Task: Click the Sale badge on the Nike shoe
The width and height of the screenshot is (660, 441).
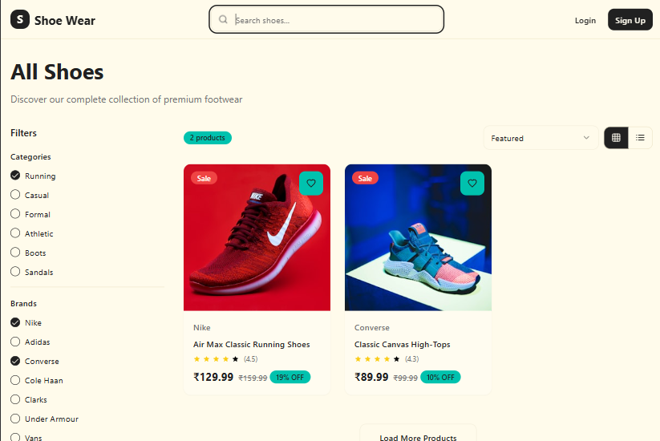Action: click(x=204, y=178)
